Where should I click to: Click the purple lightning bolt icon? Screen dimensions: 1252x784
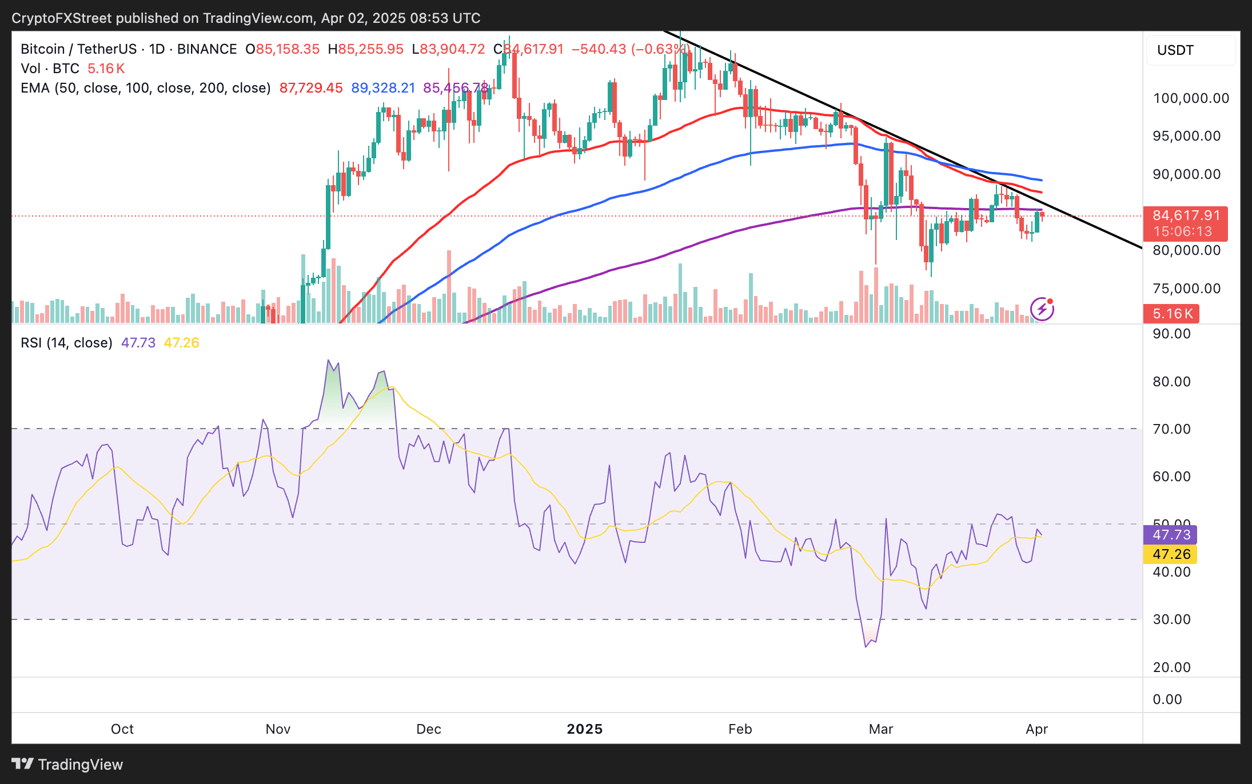(1042, 309)
